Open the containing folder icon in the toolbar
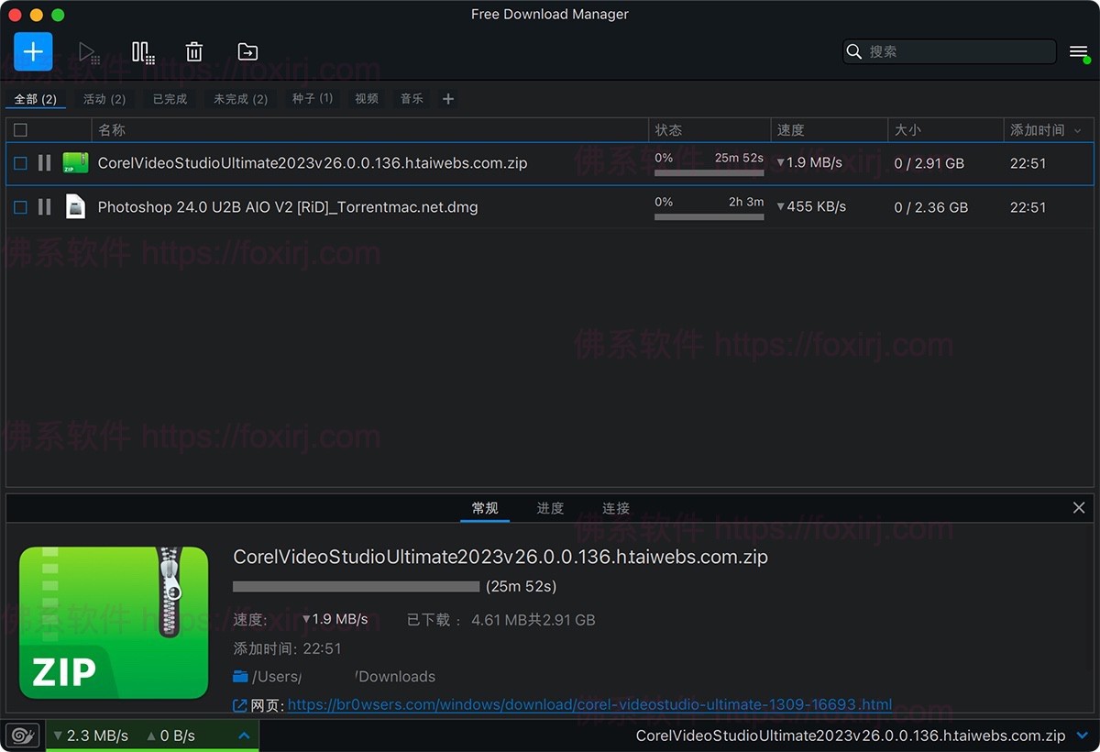The image size is (1100, 752). point(247,51)
